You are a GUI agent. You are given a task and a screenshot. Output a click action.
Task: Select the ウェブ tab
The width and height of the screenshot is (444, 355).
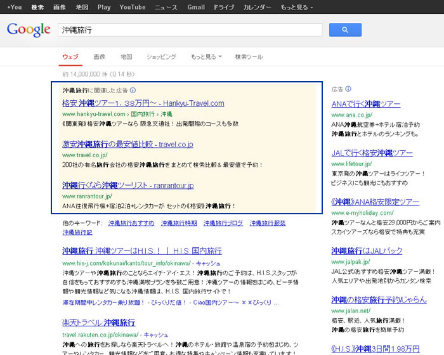click(x=70, y=57)
